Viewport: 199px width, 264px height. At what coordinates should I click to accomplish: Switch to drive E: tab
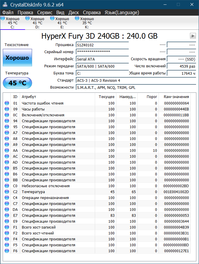(x=62, y=23)
